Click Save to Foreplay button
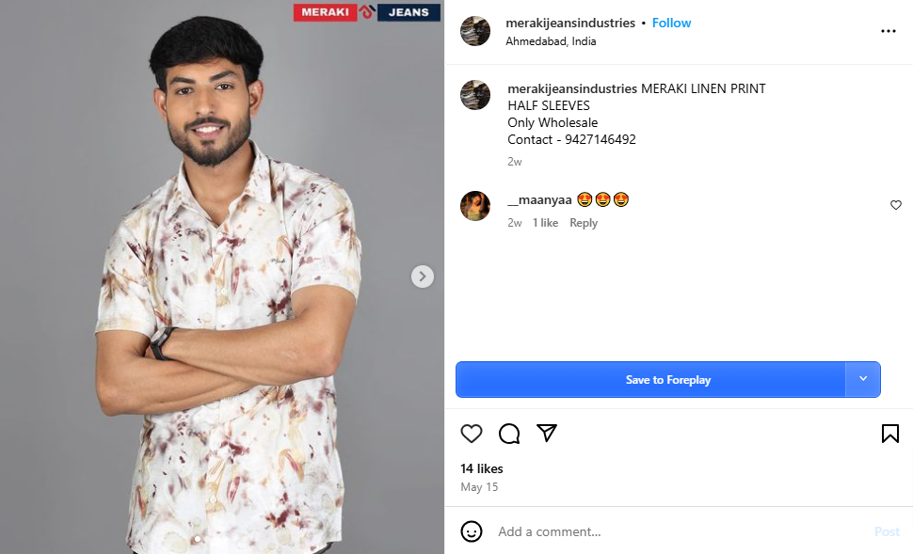Screen dimensions: 913x554 [x=667, y=380]
